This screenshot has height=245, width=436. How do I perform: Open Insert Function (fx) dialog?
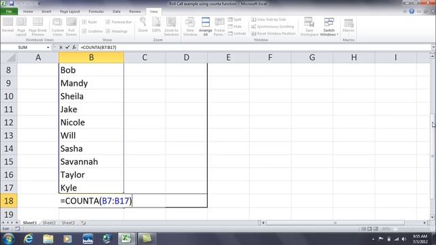pyautogui.click(x=74, y=47)
